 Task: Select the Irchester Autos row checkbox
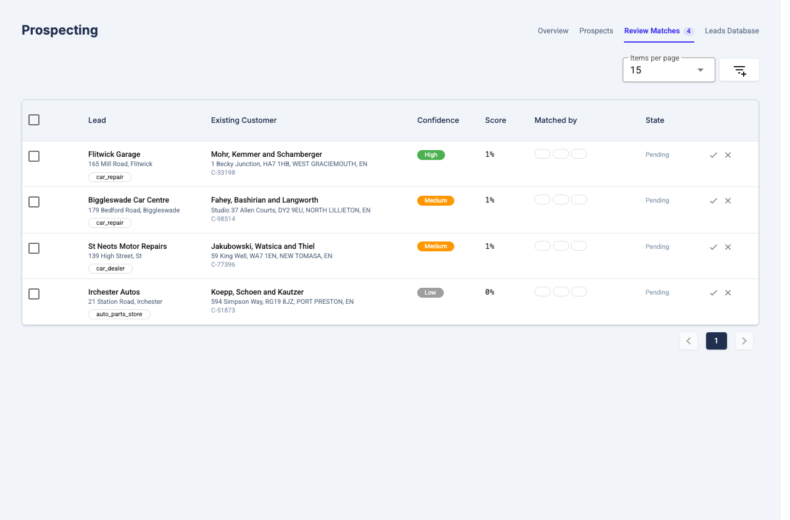click(34, 294)
